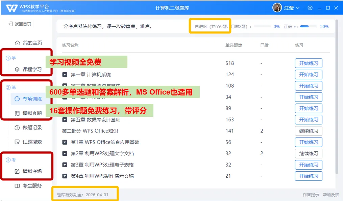Click the books icon beside 模拟套题
Screen dimensions: 343x201
click(x=17, y=113)
